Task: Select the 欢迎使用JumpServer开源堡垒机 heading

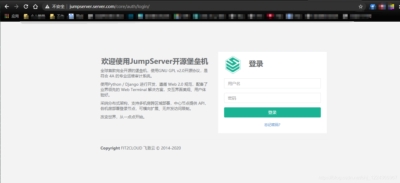Action: click(154, 61)
